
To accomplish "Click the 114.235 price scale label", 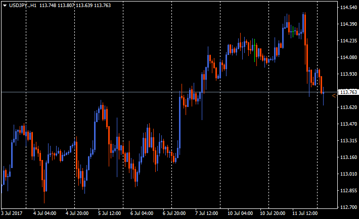I will (349, 41).
